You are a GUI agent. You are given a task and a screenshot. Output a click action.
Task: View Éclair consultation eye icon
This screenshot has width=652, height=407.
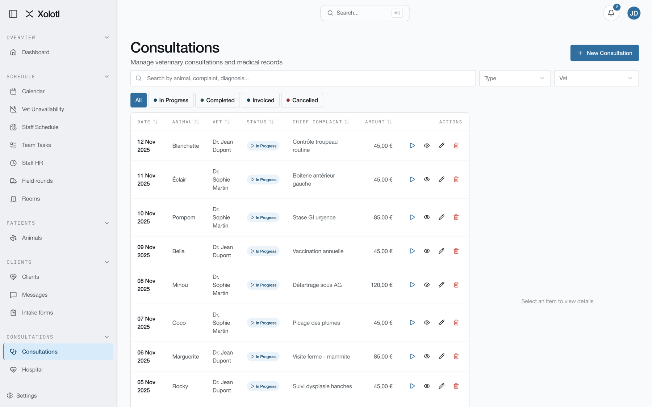coord(427,179)
